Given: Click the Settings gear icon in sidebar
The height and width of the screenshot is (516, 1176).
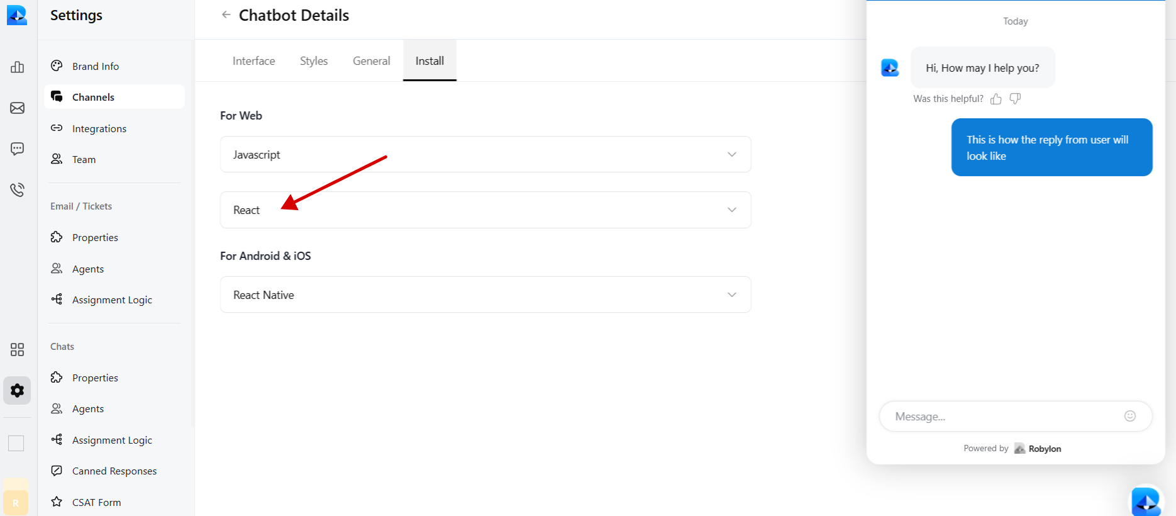Looking at the screenshot, I should click(17, 390).
